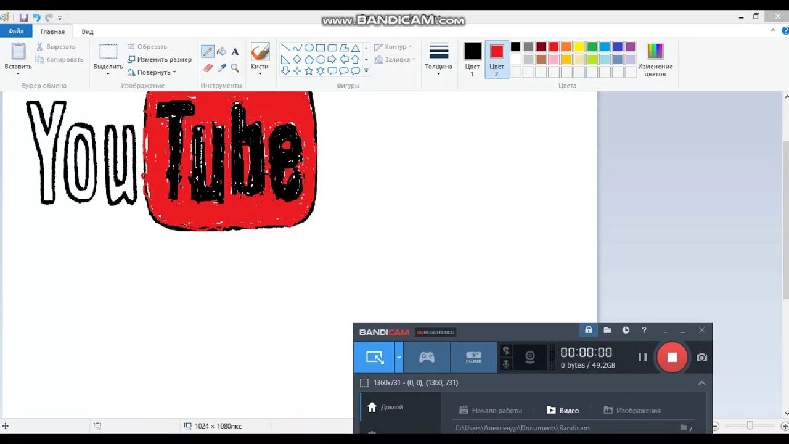789x444 pixels.
Task: Select the Pencil tool in Paint
Action: point(208,52)
